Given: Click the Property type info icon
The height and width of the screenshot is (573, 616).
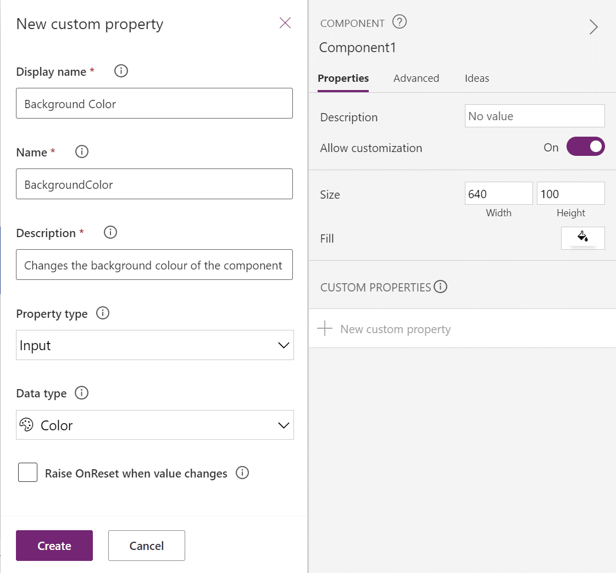Looking at the screenshot, I should 102,313.
